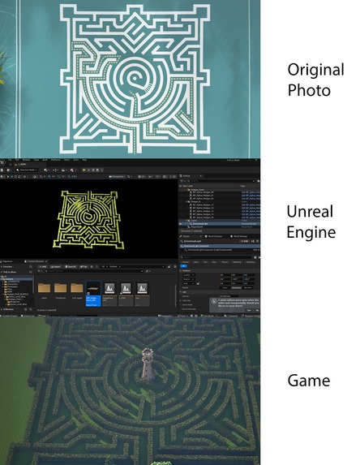Viewport: 360px width, 465px height.
Task: Click the green Play button in toolbar
Action: point(84,170)
